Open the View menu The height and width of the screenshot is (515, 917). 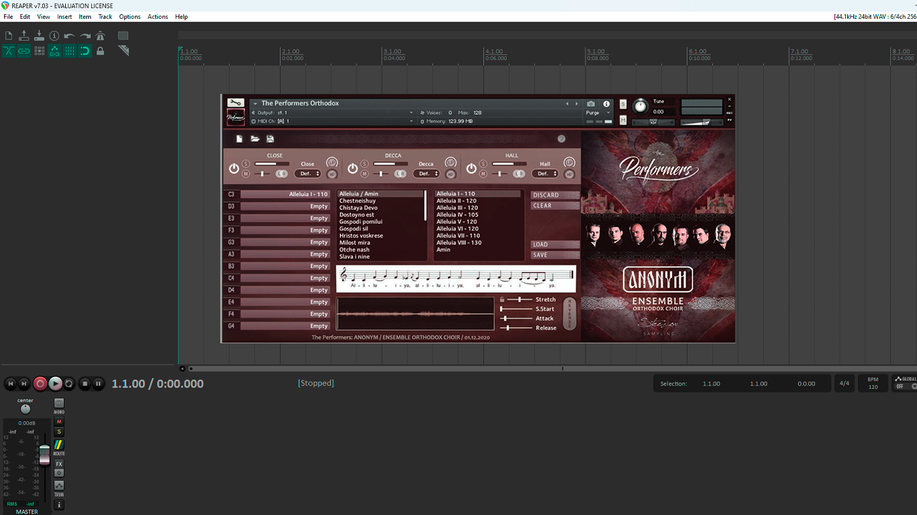[44, 17]
